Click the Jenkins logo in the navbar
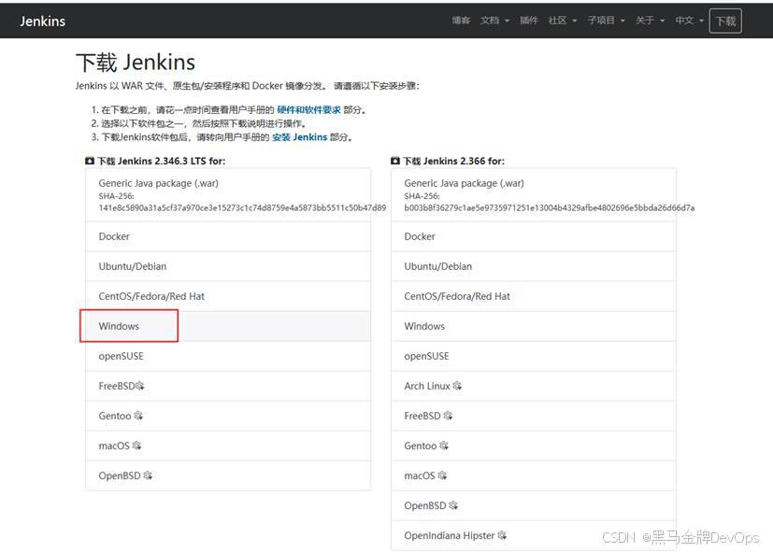This screenshot has height=552, width=773. coord(42,21)
